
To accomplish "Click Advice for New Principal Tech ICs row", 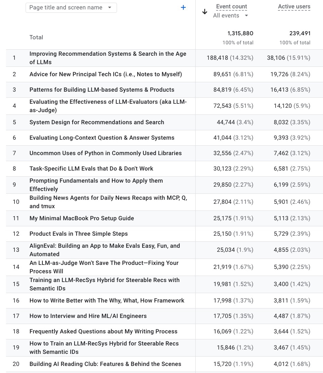I will [106, 74].
